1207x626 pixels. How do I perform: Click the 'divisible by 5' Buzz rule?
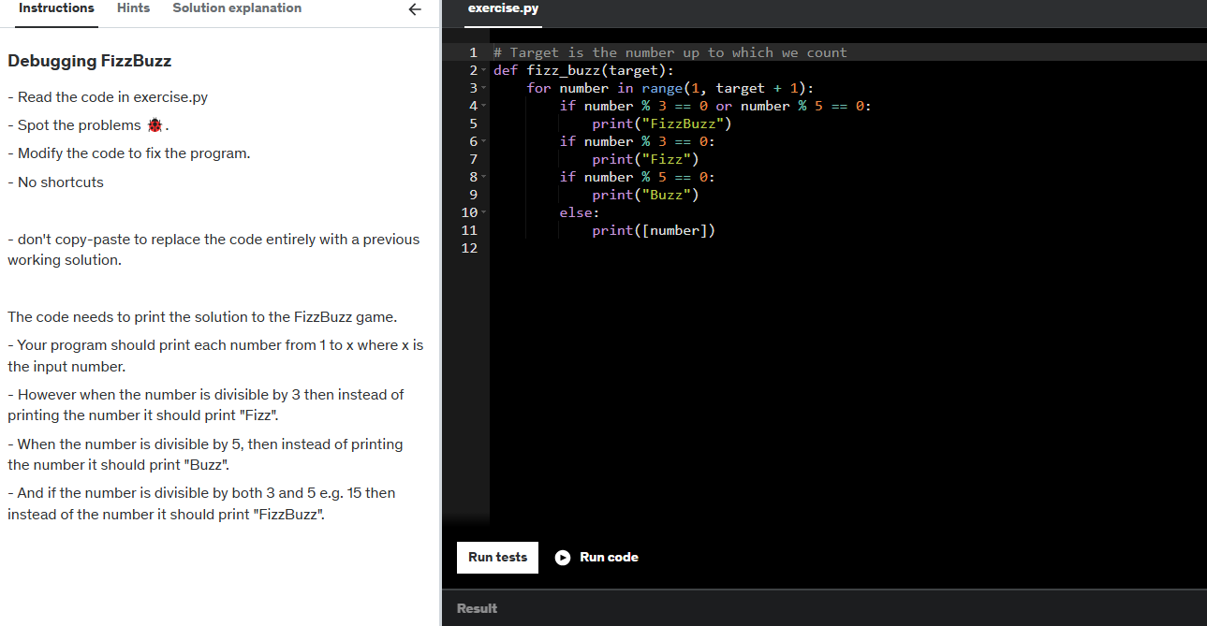pos(205,454)
